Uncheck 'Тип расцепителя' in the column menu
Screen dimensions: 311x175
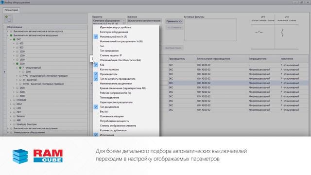96,107
